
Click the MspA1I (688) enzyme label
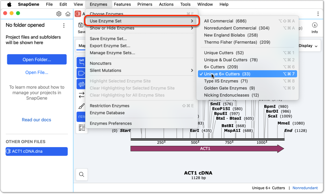(x=239, y=131)
